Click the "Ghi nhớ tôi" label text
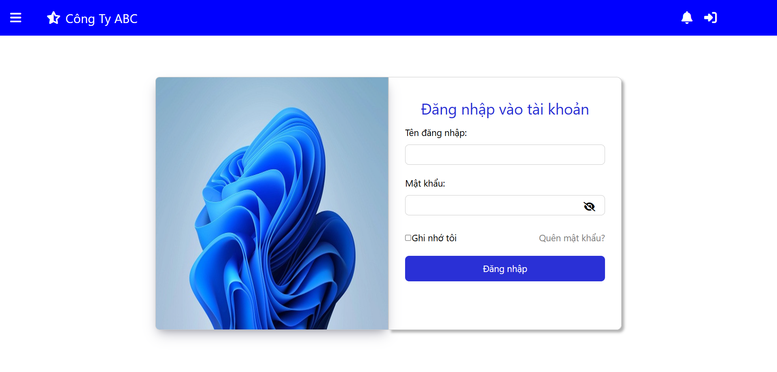The height and width of the screenshot is (372, 777). coord(434,238)
